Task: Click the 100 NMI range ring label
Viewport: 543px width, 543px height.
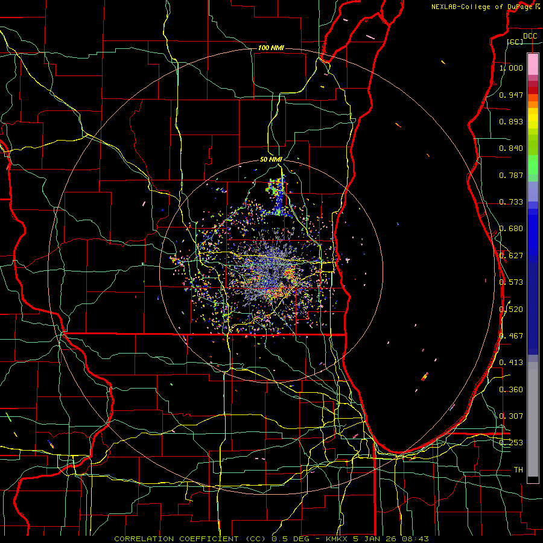Action: (x=271, y=48)
